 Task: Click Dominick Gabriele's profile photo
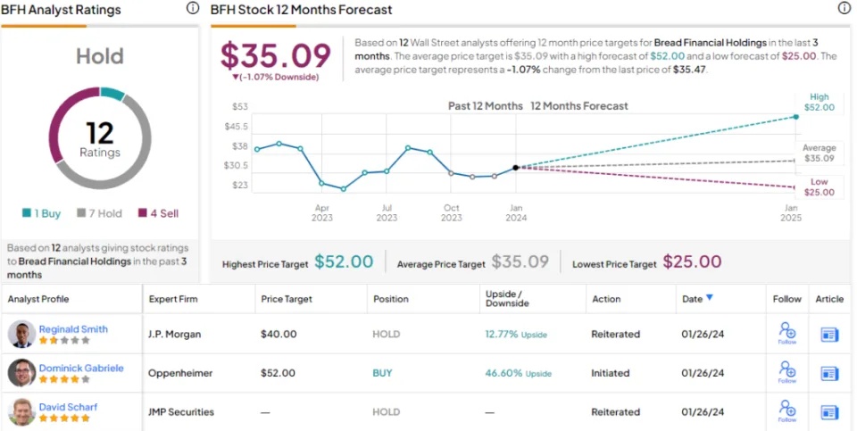[22, 373]
